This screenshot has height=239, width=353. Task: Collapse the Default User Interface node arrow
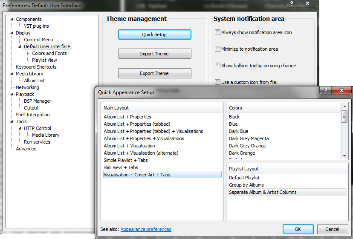[x=20, y=46]
